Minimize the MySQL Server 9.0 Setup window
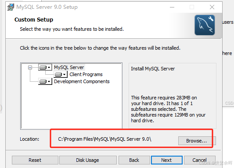Image resolution: width=234 pixels, height=168 pixels. (172, 7)
